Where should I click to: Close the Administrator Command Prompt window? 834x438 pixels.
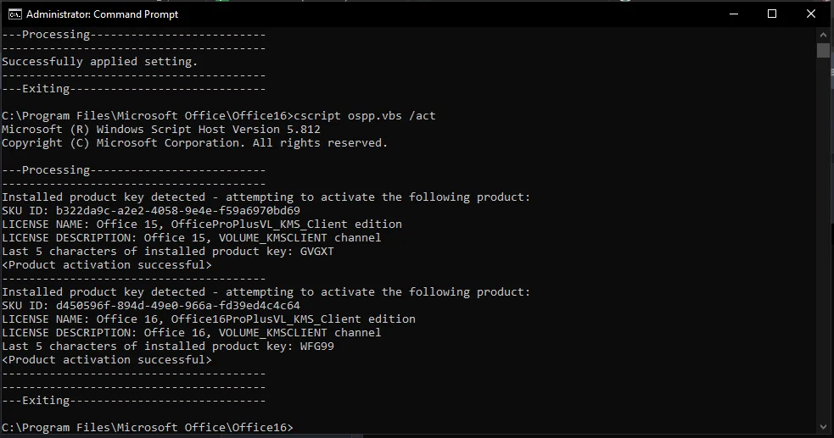(x=810, y=14)
